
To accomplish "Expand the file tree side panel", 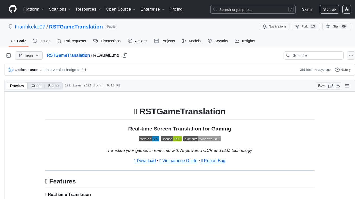I will (9, 55).
